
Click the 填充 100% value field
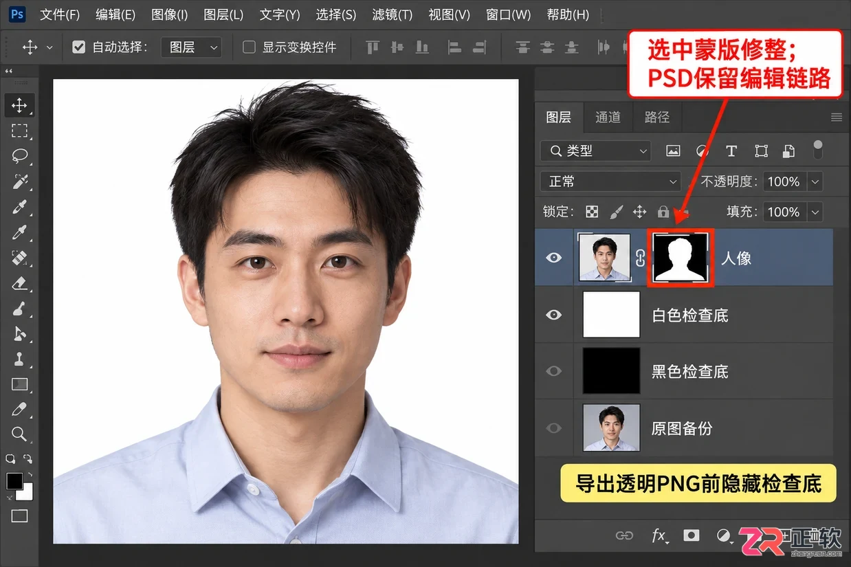click(784, 212)
